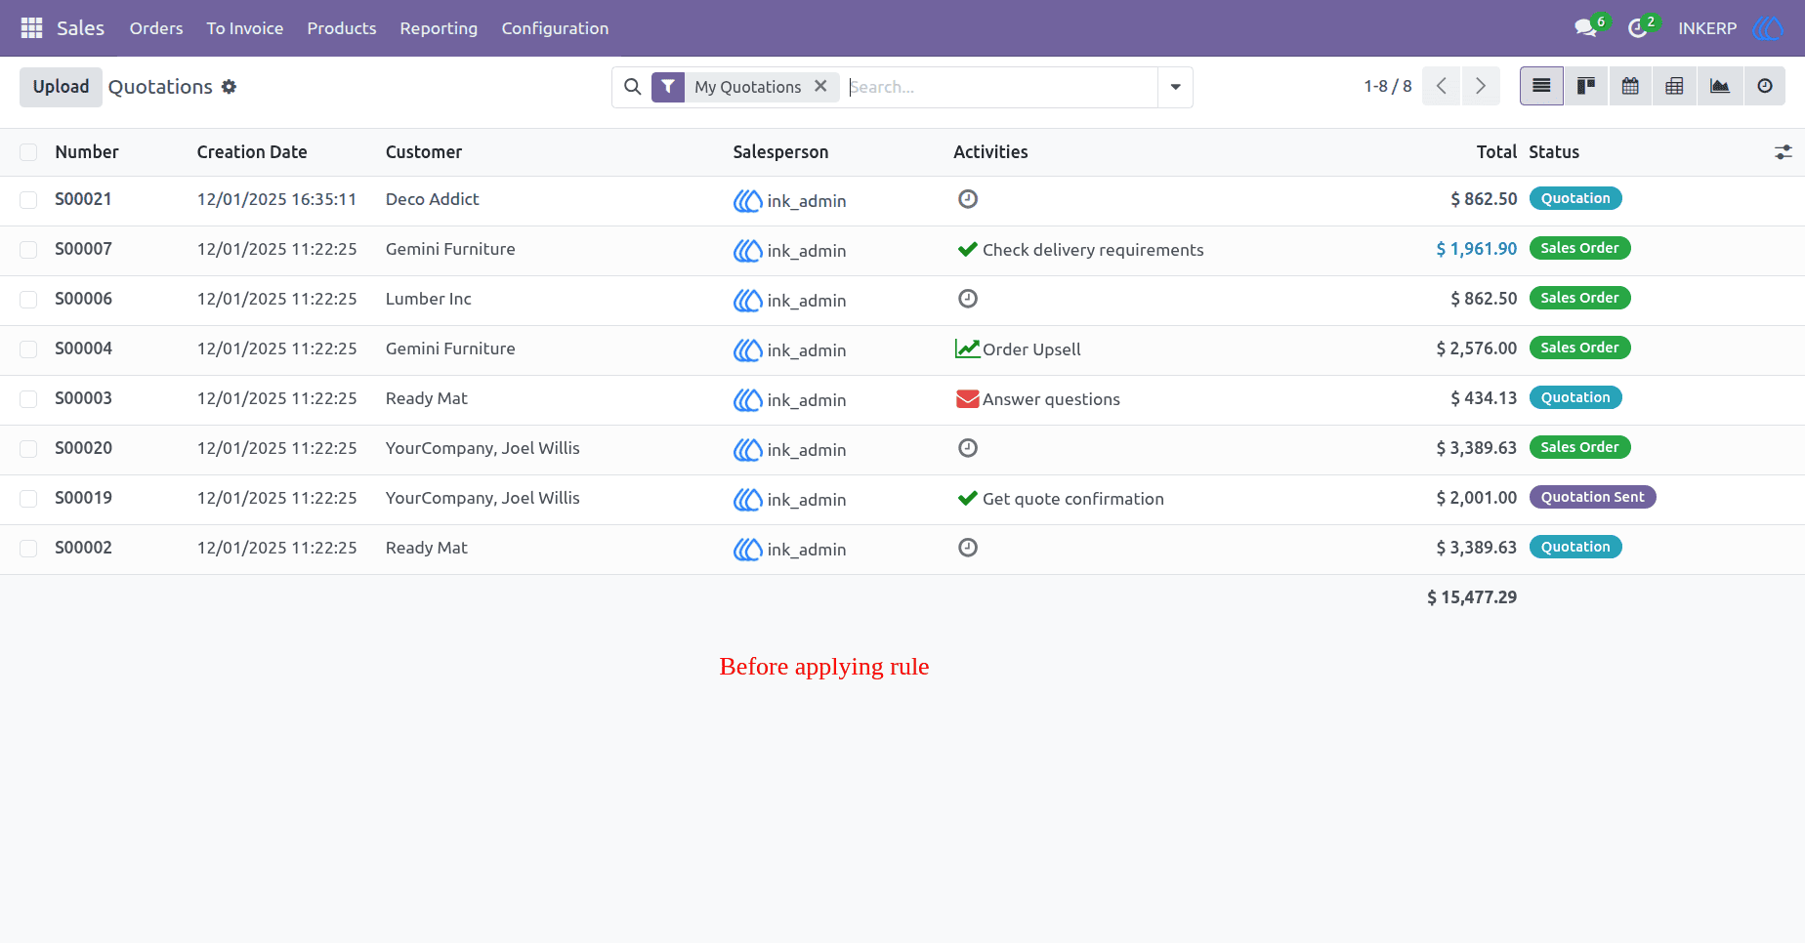Image resolution: width=1805 pixels, height=943 pixels.
Task: Click activity clock for S00021
Action: [968, 199]
